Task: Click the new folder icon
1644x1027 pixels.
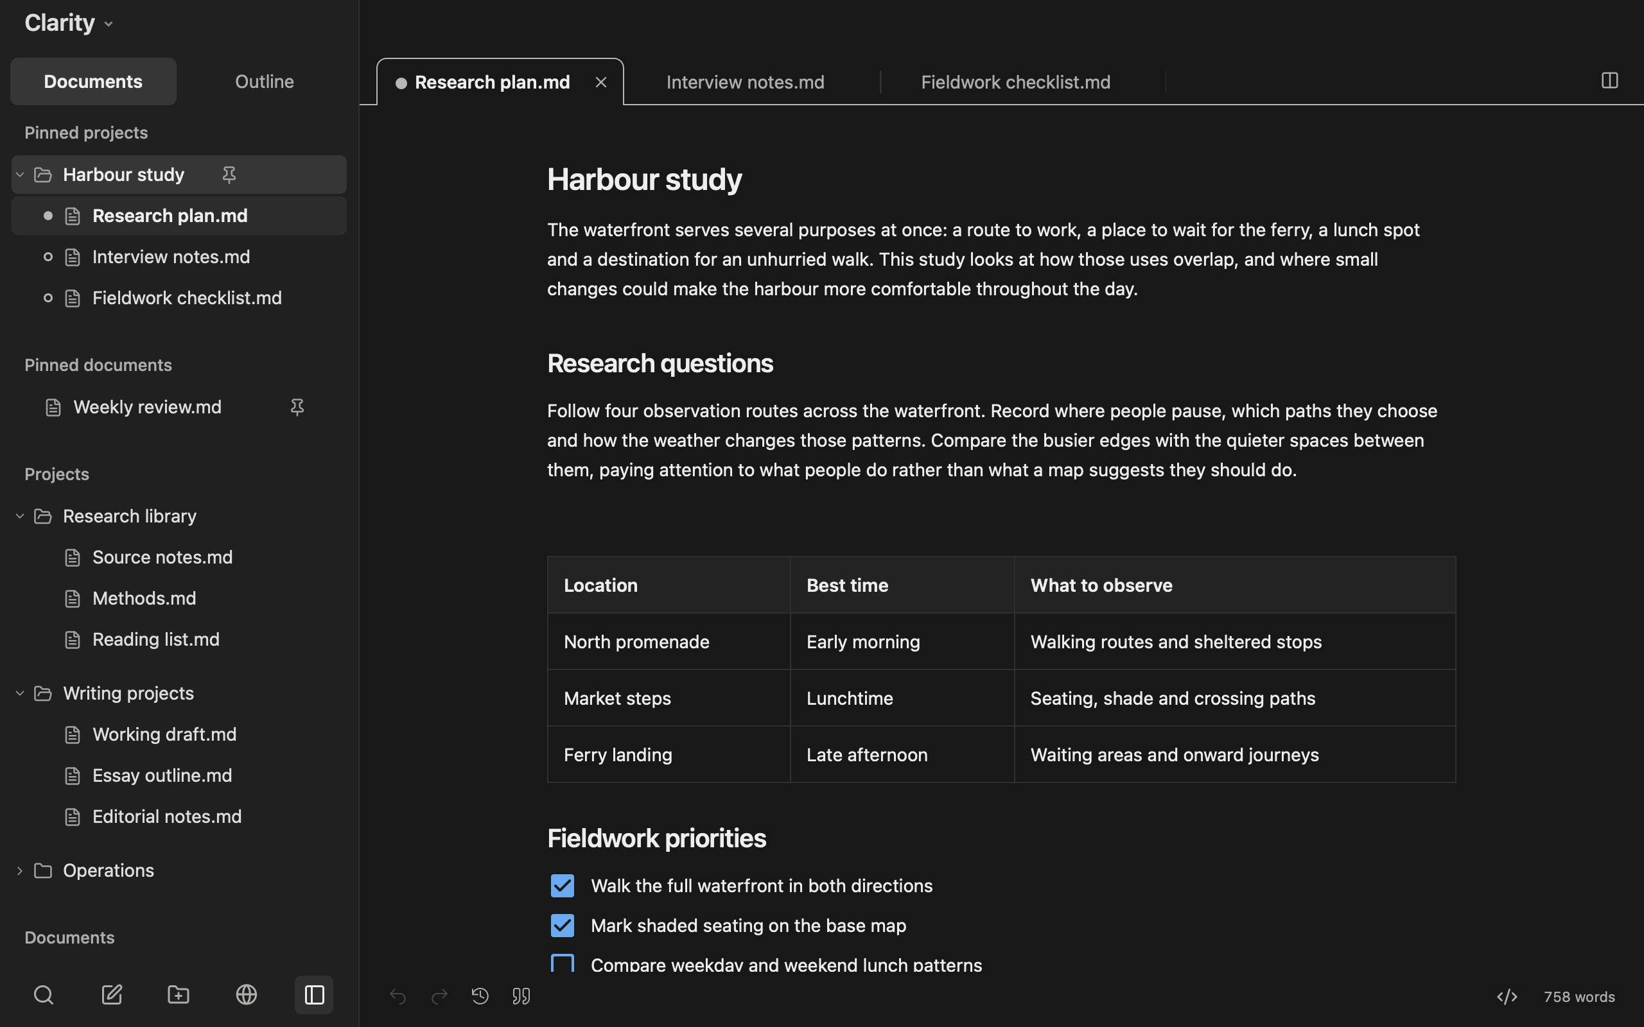Action: point(179,995)
